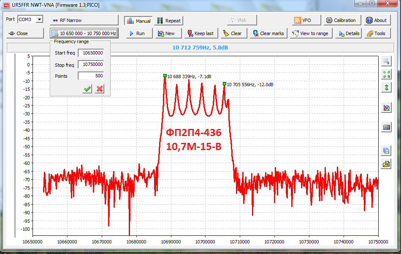Click the green vertical autoscale arrow icon
This screenshot has width=401, height=254.
tap(386, 87)
